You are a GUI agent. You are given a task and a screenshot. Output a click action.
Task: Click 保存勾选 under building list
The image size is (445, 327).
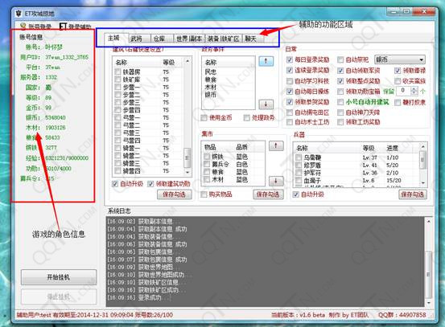[175, 194]
